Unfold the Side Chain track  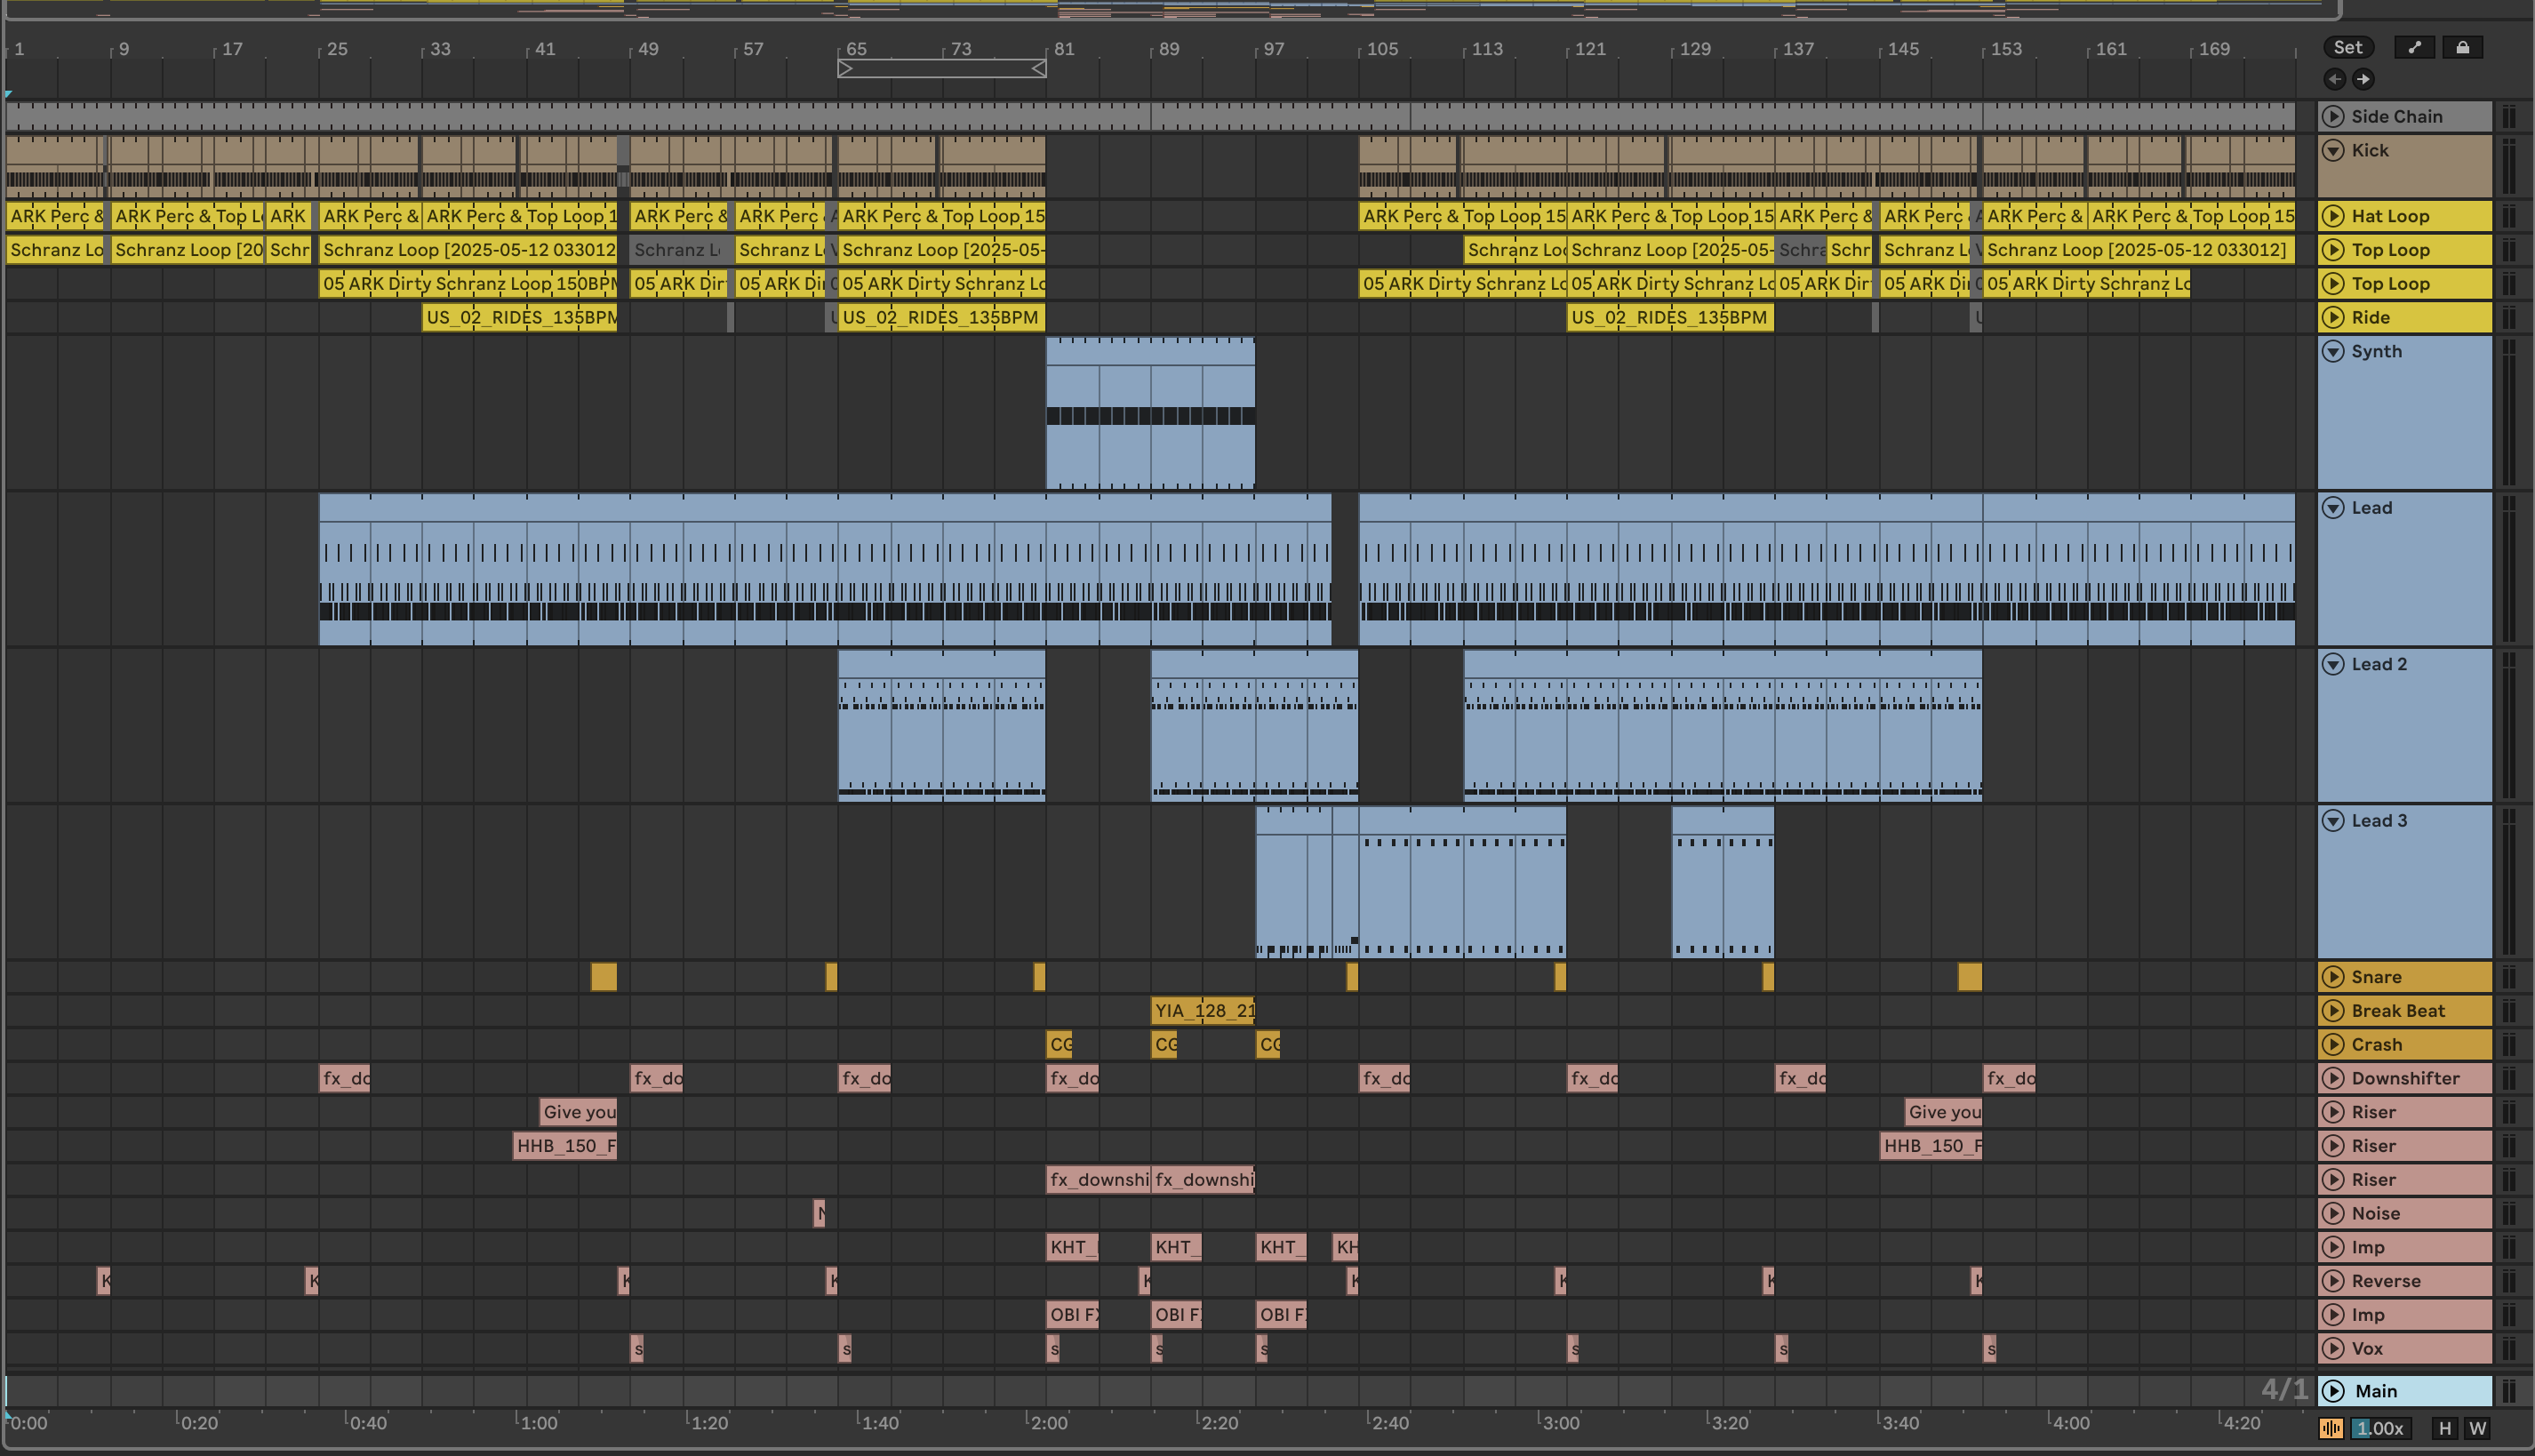[x=2333, y=116]
